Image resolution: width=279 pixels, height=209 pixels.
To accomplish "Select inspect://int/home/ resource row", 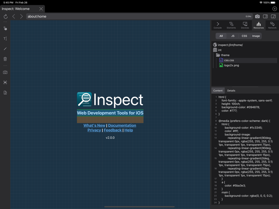I will [x=245, y=45].
